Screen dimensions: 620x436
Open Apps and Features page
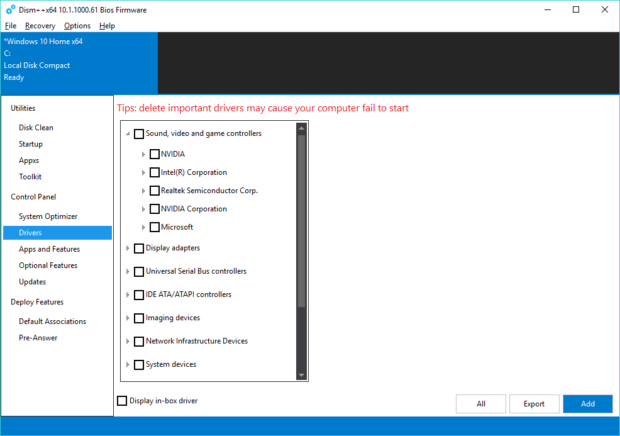pyautogui.click(x=50, y=249)
